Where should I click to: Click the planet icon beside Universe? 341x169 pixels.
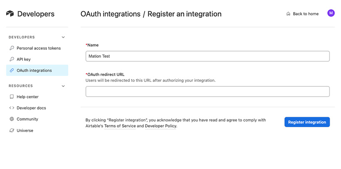coord(12,130)
